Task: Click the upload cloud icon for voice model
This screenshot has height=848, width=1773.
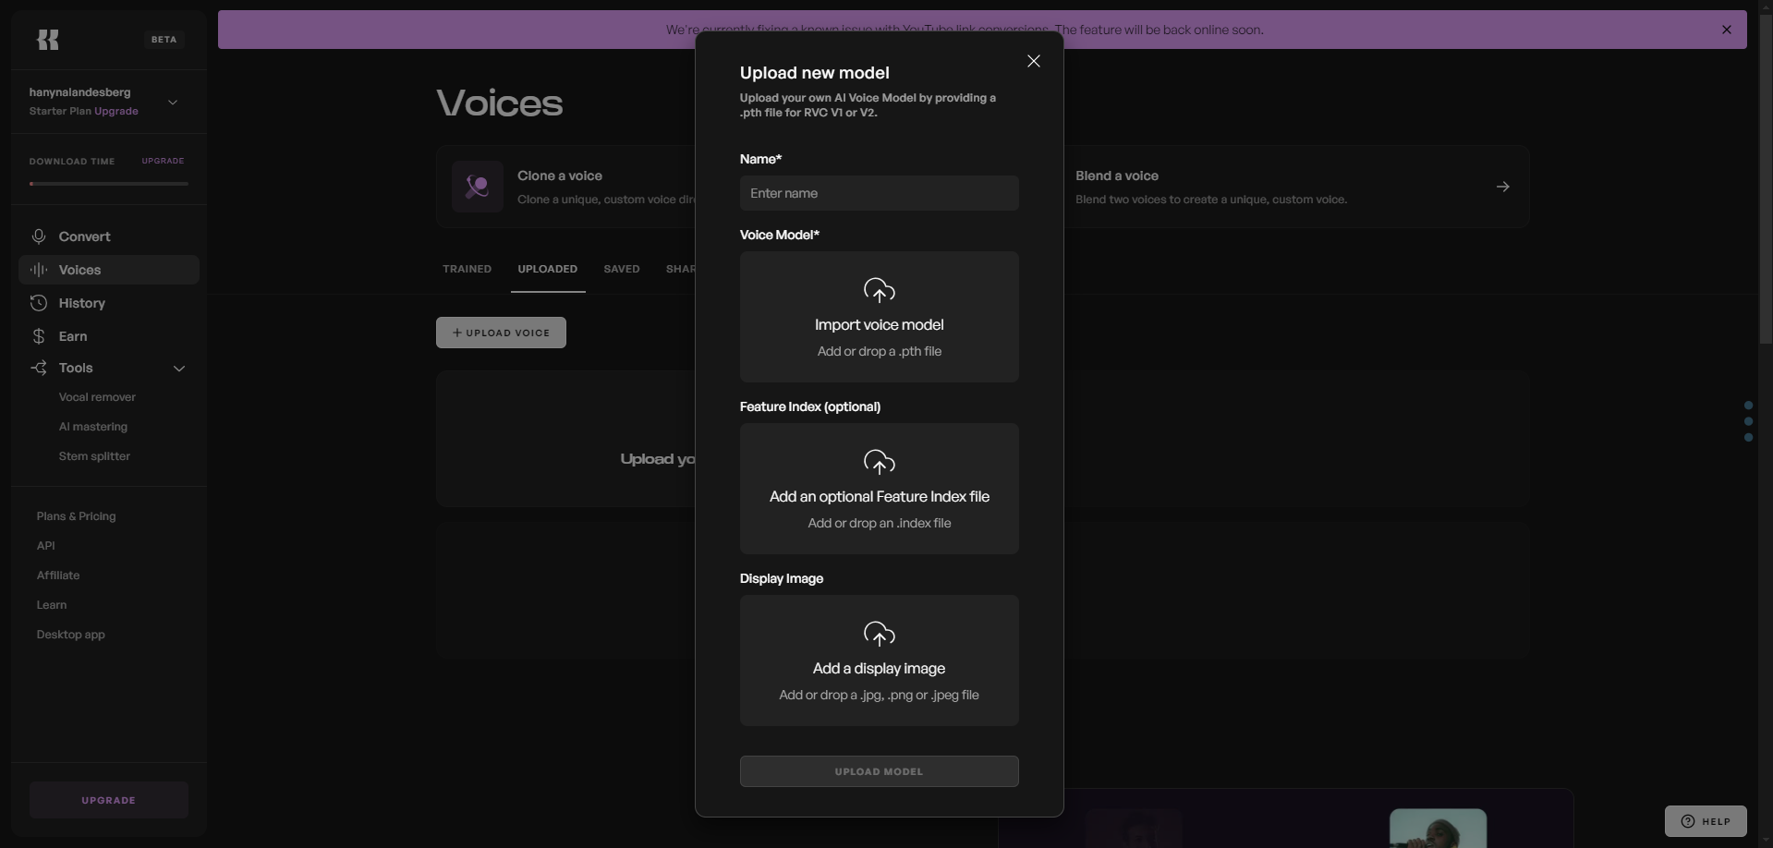Action: [x=880, y=291]
